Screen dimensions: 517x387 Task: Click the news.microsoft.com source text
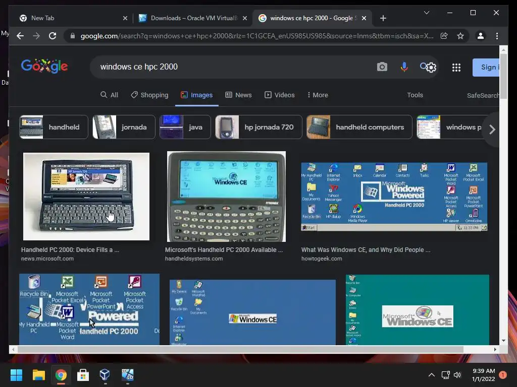pos(47,259)
